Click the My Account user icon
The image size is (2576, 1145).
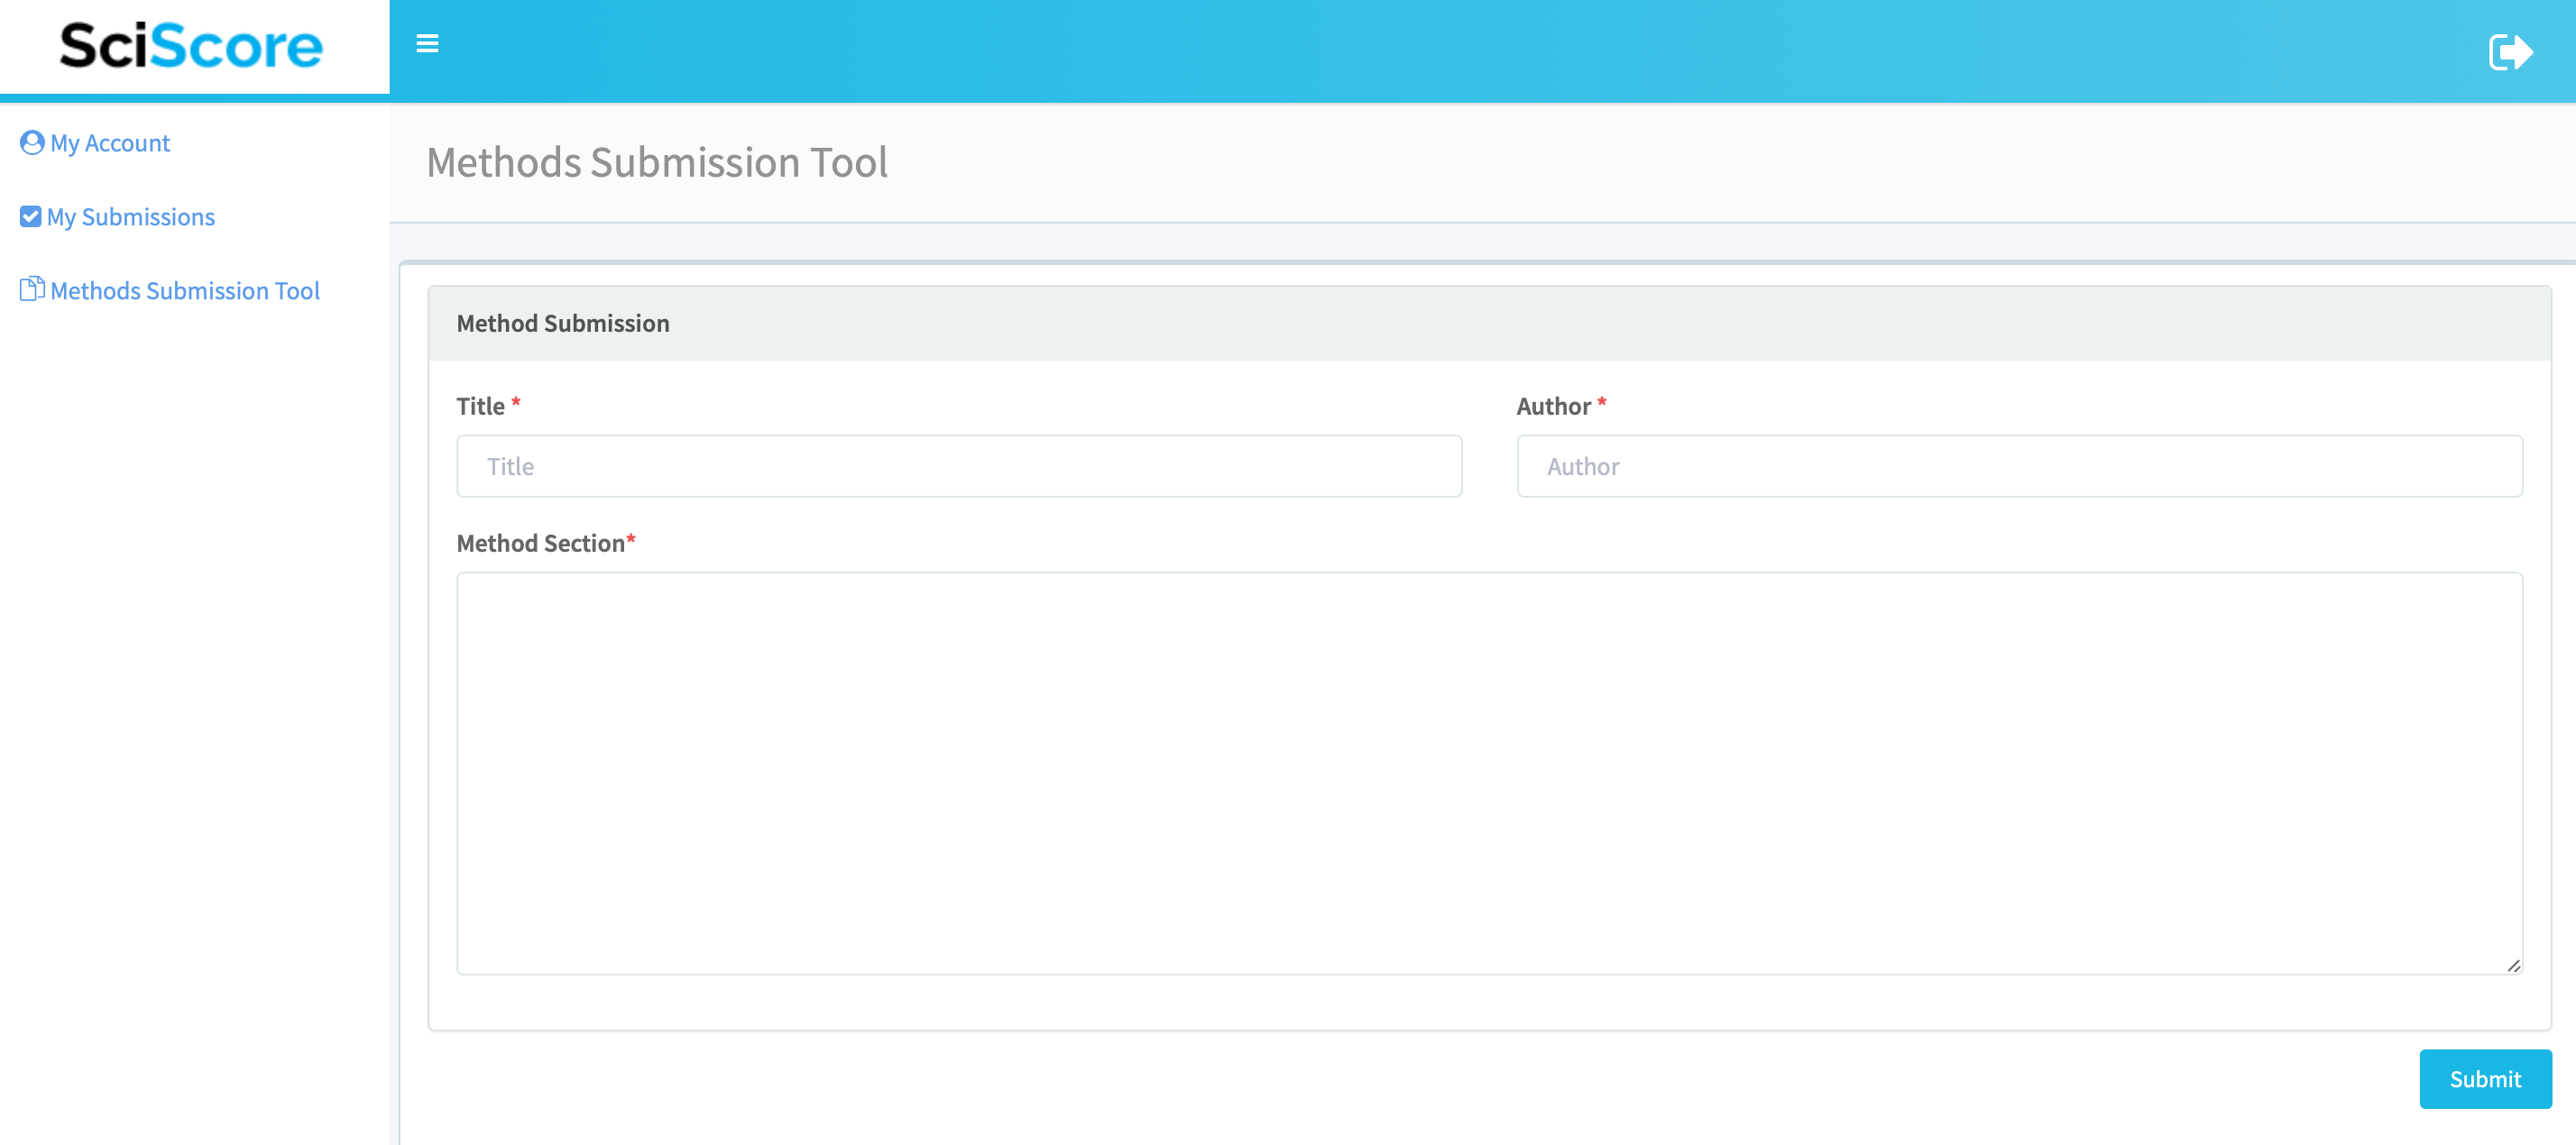(x=32, y=143)
